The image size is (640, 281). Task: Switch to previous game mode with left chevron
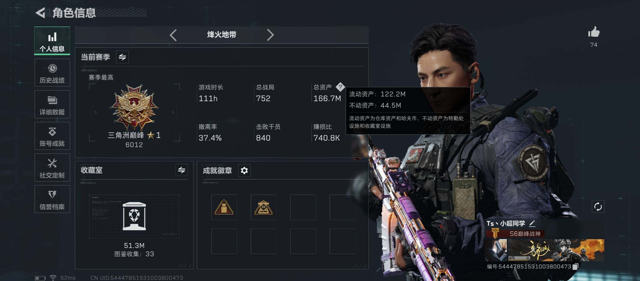pos(173,35)
